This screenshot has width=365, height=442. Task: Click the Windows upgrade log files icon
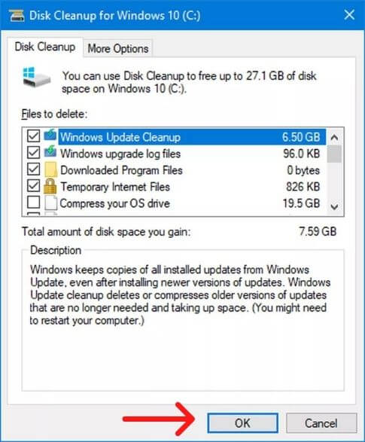50,152
